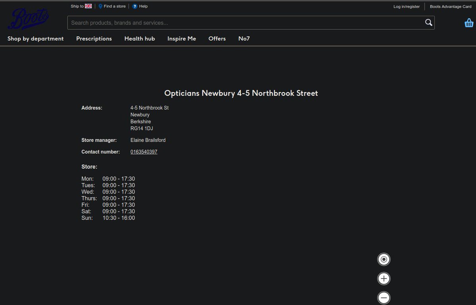
Task: Click the store locator pin icon
Action: (x=100, y=6)
